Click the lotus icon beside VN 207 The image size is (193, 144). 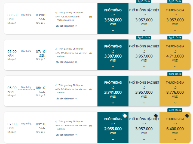coord(90,126)
